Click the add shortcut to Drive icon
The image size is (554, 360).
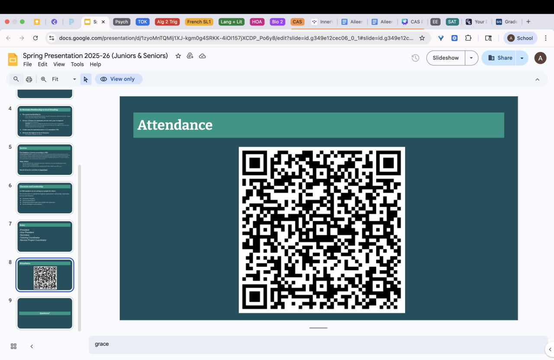point(190,56)
